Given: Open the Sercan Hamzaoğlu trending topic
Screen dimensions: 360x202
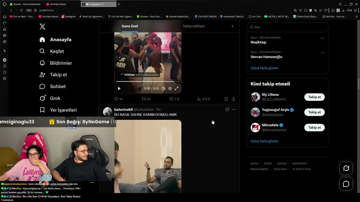Looking at the screenshot, I should pos(266,57).
